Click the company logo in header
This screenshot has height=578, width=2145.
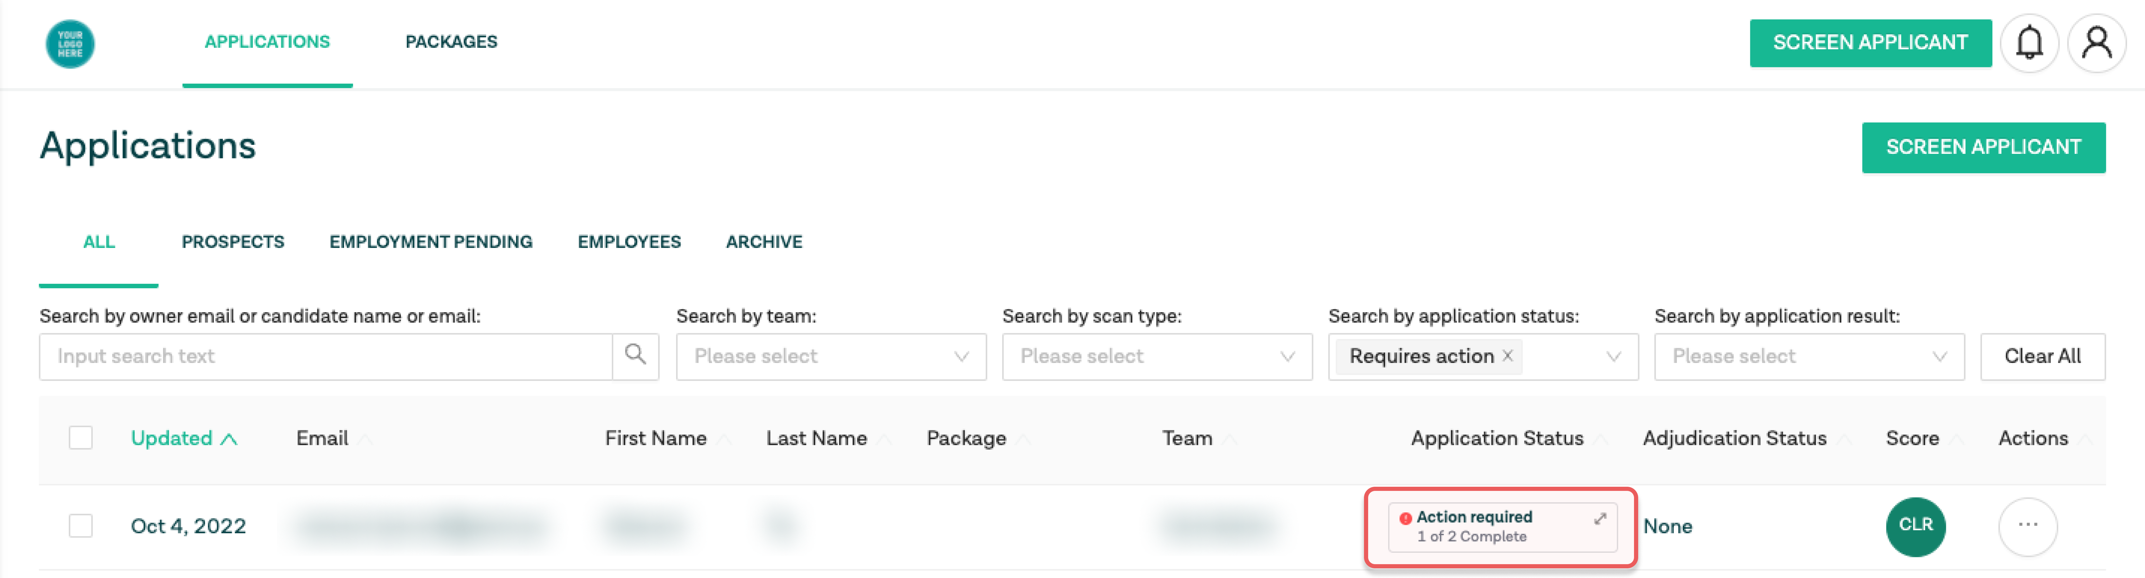[x=70, y=43]
